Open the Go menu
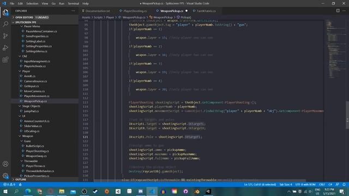 pos(53,3)
